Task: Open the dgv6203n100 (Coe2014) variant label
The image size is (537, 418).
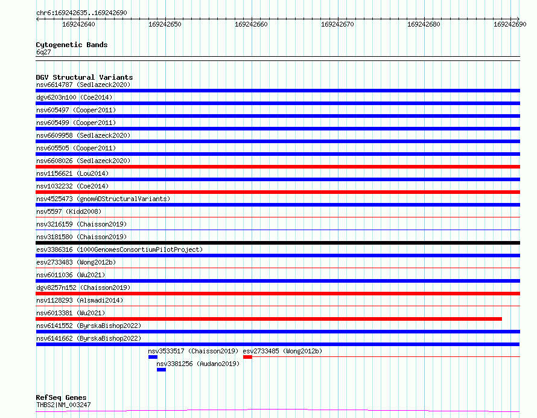Action: pos(74,97)
